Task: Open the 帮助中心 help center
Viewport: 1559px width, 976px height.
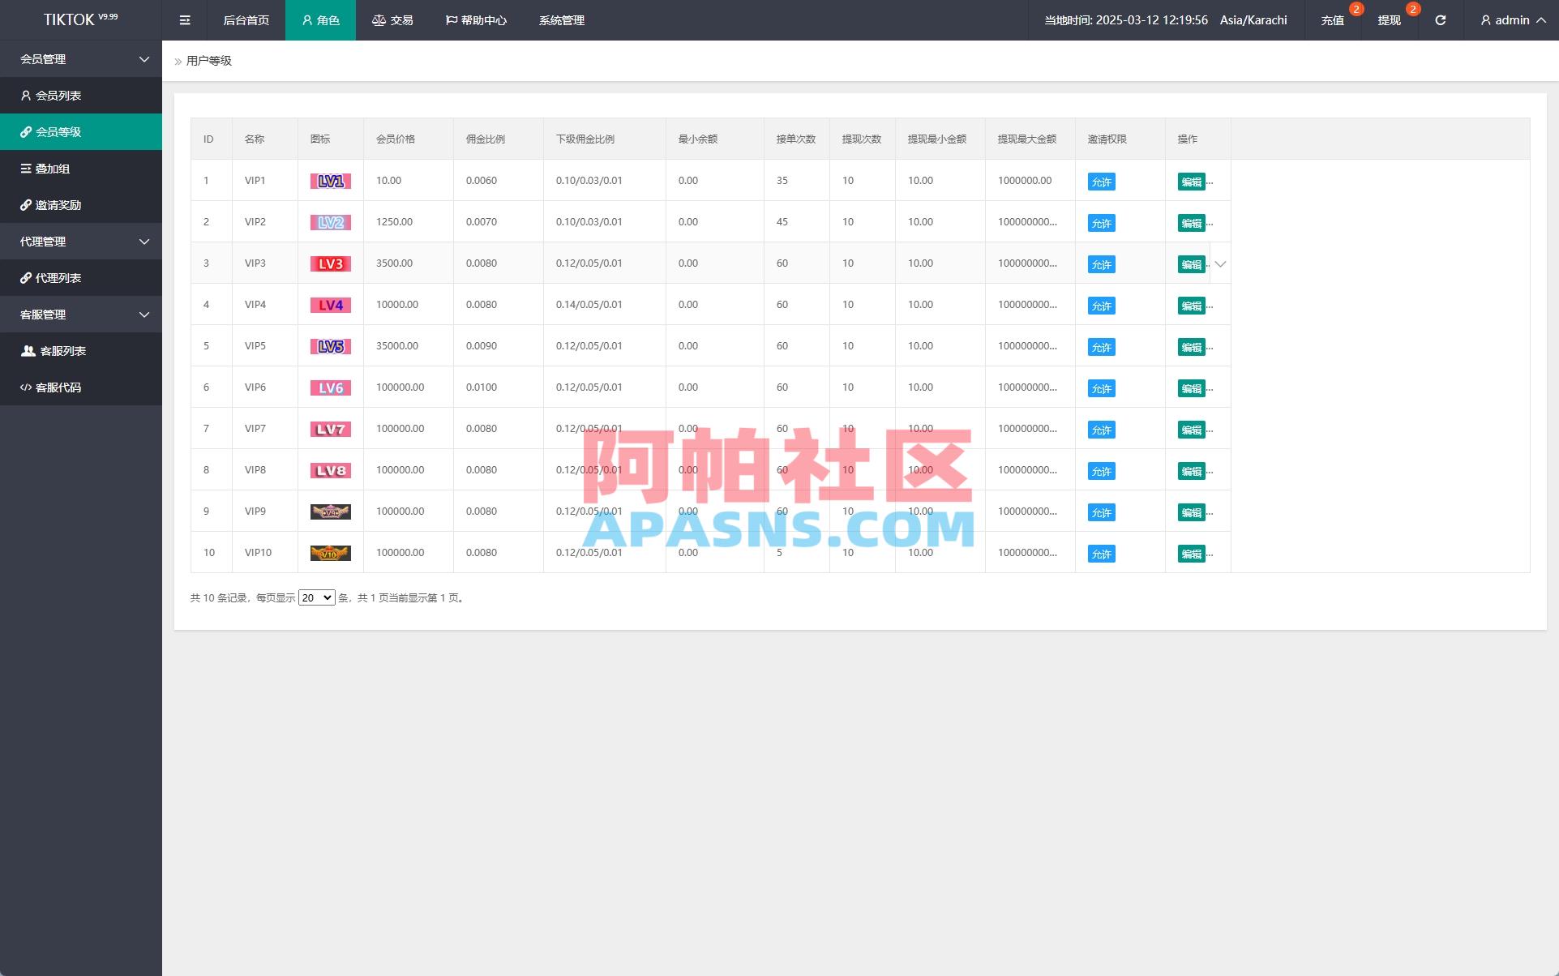Action: [x=477, y=20]
